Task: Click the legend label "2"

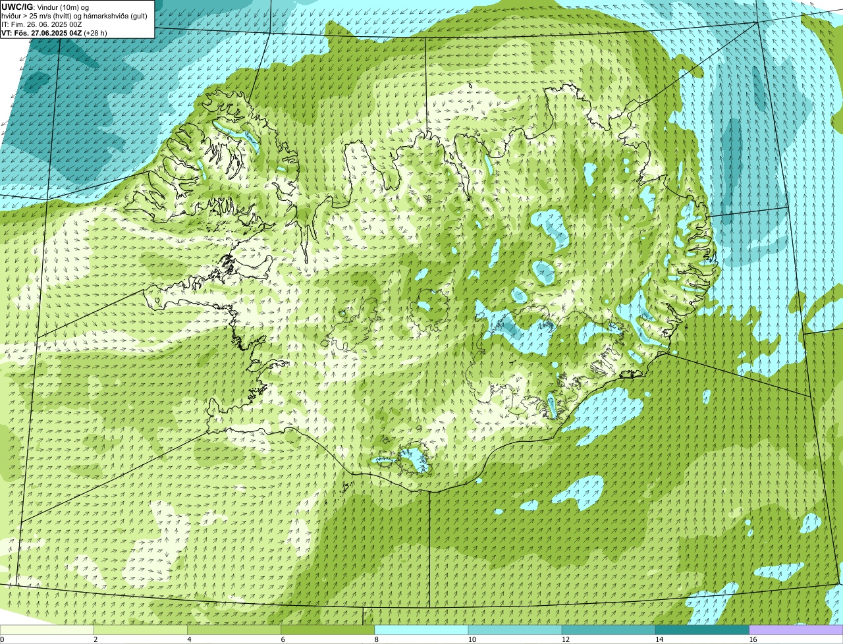Action: 95,639
